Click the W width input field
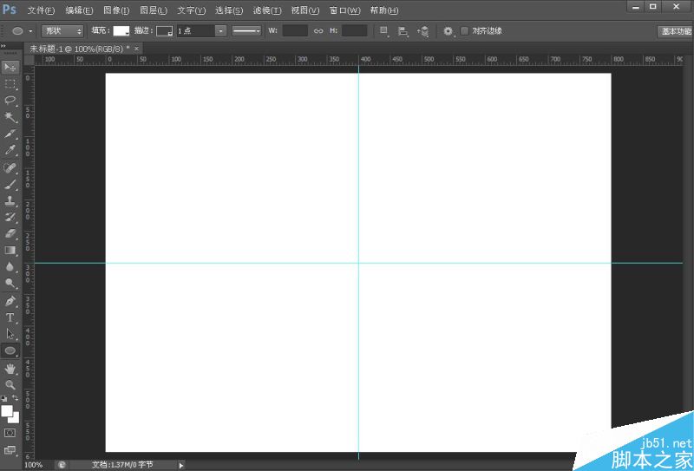This screenshot has width=694, height=471. pos(295,30)
